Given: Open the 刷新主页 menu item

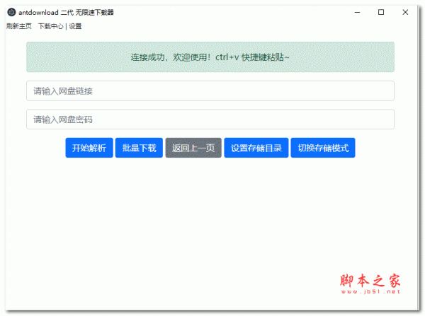Looking at the screenshot, I should (19, 26).
